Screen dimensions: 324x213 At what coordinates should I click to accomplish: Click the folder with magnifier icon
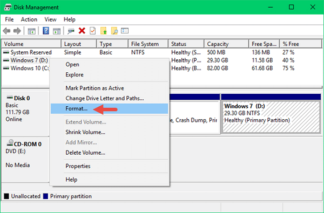point(114,31)
